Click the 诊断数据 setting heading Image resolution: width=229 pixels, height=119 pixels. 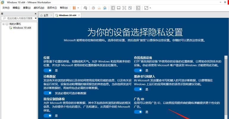pyautogui.click(x=49, y=76)
